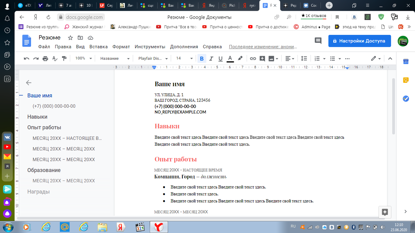Viewport: 415px width, 233px height.
Task: Run the spell check icon
Action: click(55, 59)
